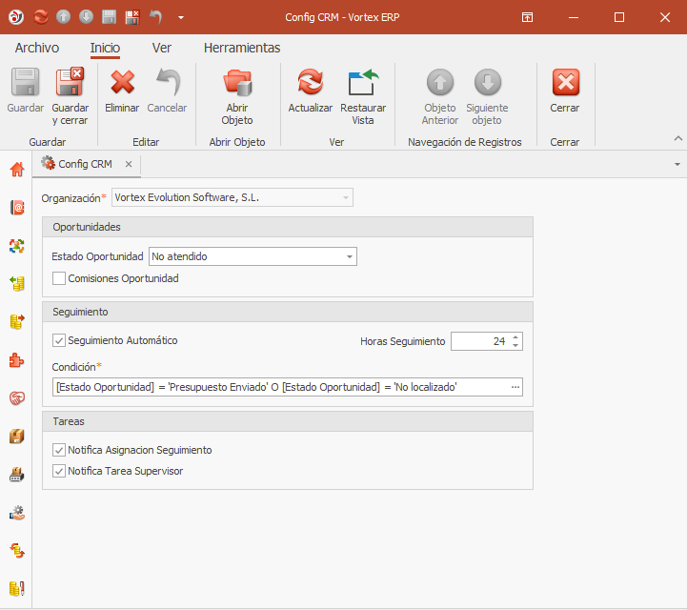Click the Guardar y cerrar ribbon icon
Viewport: 687px width, 610px height.
pos(70,84)
